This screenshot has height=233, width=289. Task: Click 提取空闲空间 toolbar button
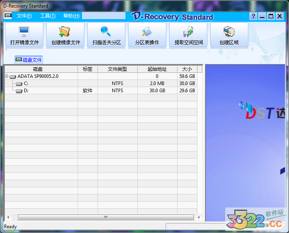[x=188, y=35]
